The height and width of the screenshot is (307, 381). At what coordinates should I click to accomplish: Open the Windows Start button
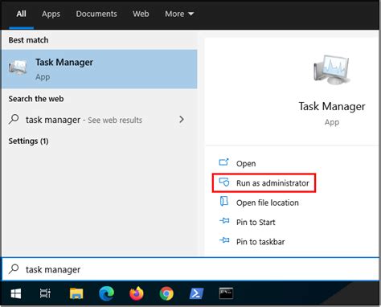(16, 293)
